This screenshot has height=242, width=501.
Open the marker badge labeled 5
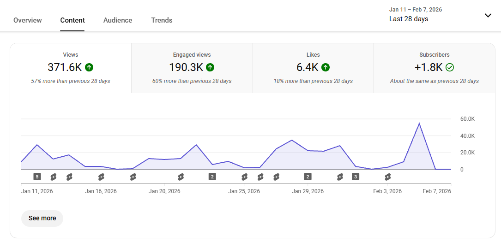pos(37,177)
